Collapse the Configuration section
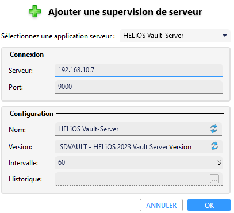The height and width of the screenshot is (213, 234). [6, 114]
